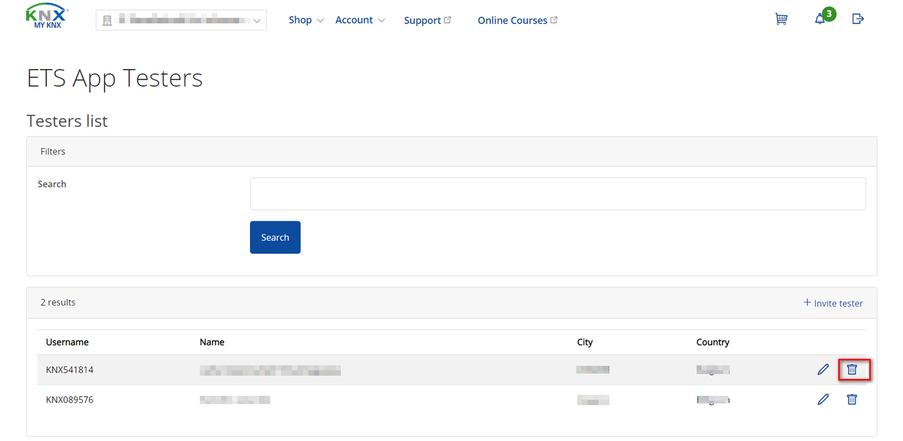Click the logout icon
The image size is (903, 441).
click(x=858, y=19)
